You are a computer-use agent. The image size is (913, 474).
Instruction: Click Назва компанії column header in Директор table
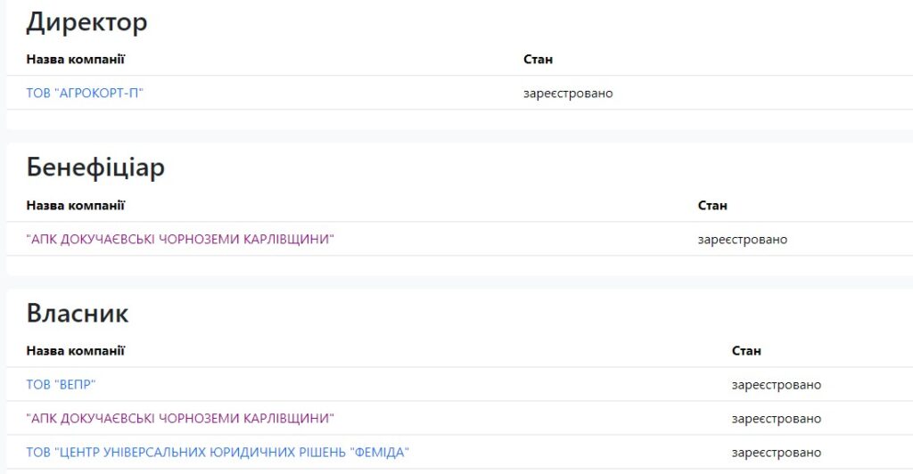click(76, 60)
